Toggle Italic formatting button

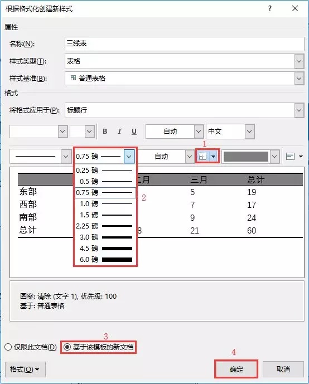[x=119, y=132]
